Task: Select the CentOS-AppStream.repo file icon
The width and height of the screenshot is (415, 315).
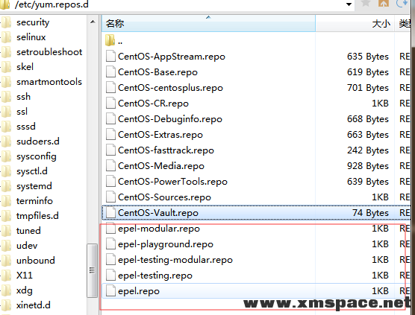Action: [110, 57]
